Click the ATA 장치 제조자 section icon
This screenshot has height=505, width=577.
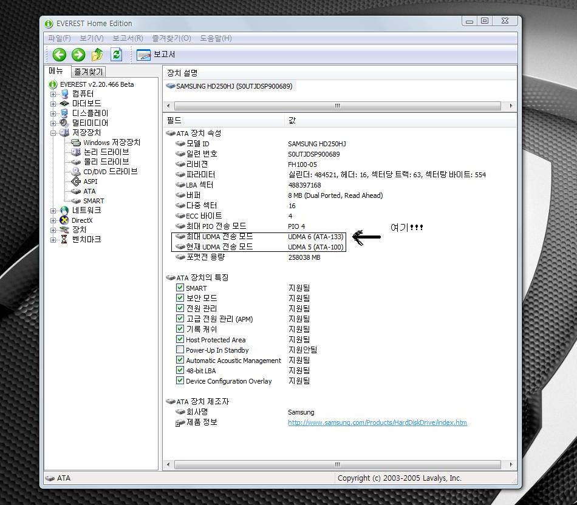[x=171, y=402]
